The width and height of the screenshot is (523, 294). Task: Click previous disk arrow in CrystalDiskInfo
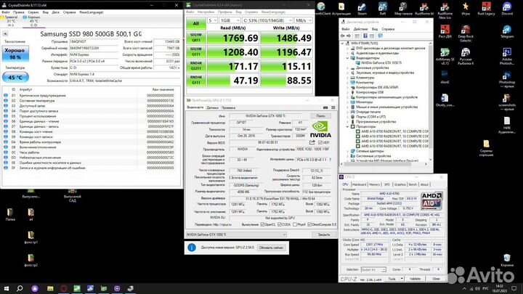click(5, 33)
